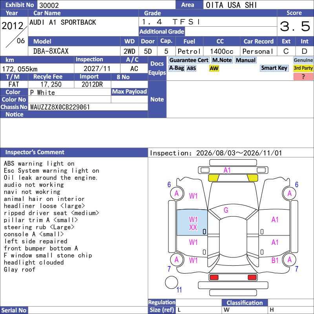314x314 pixels.
Task: Select the Smart Key badge
Action: [x=274, y=68]
